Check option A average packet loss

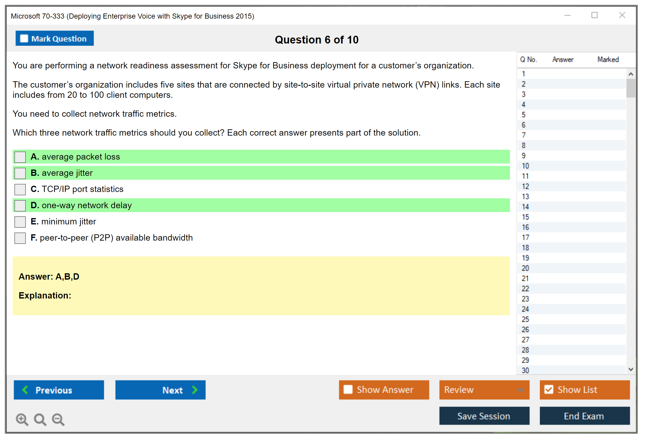point(20,157)
